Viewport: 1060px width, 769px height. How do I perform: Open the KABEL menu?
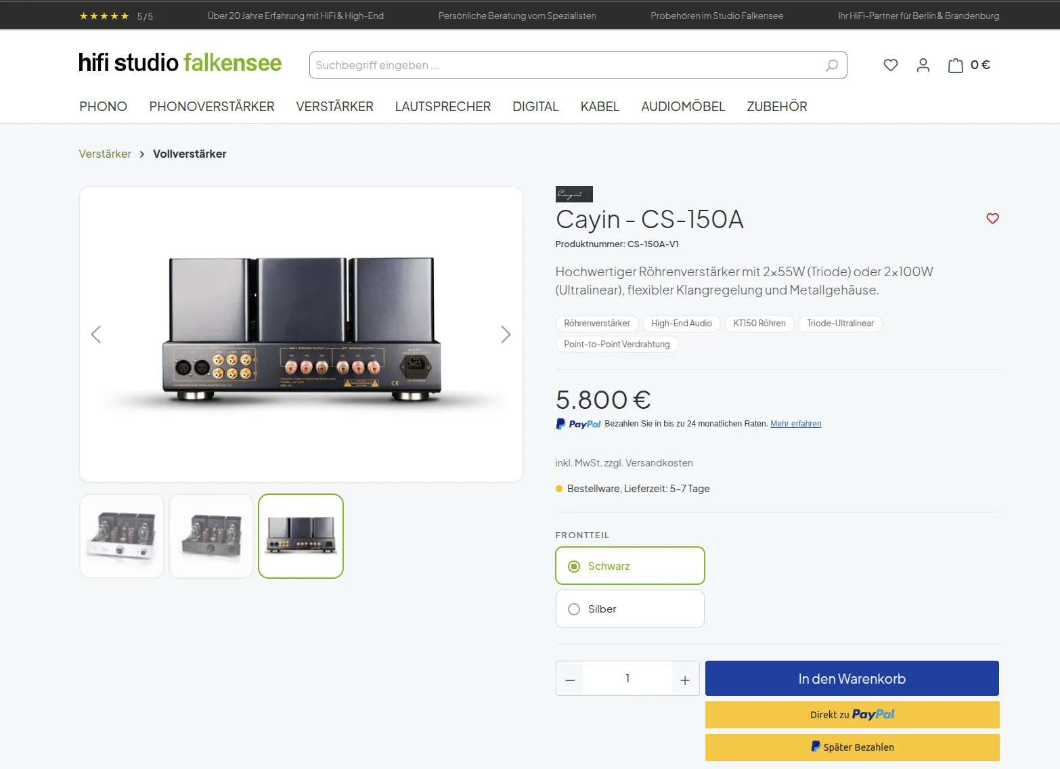600,106
